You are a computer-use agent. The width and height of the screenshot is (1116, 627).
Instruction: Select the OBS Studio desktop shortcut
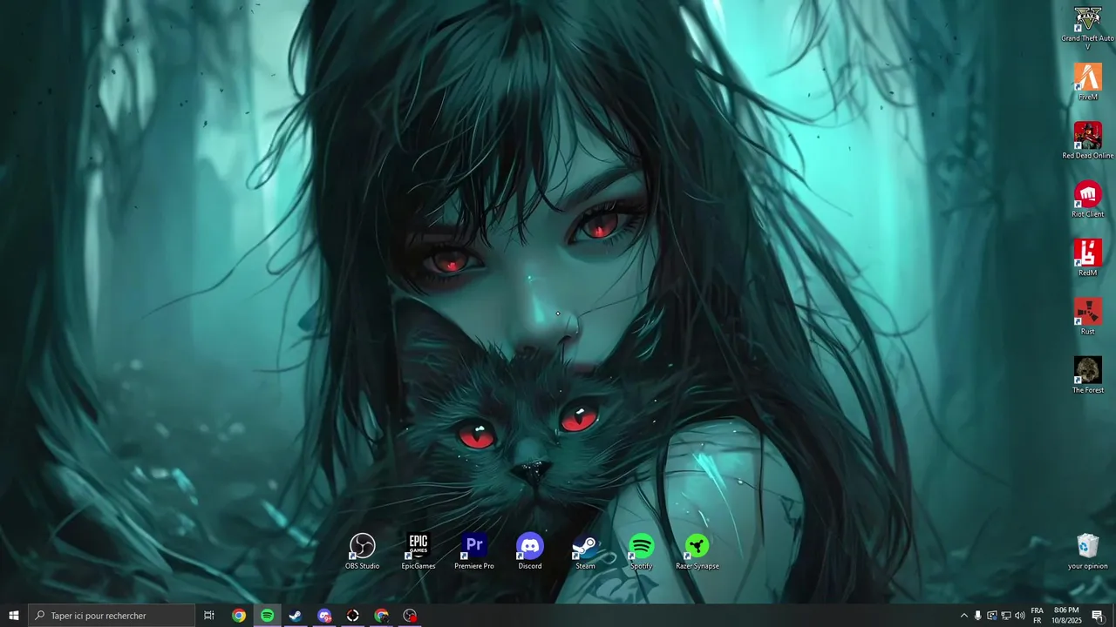pyautogui.click(x=362, y=551)
